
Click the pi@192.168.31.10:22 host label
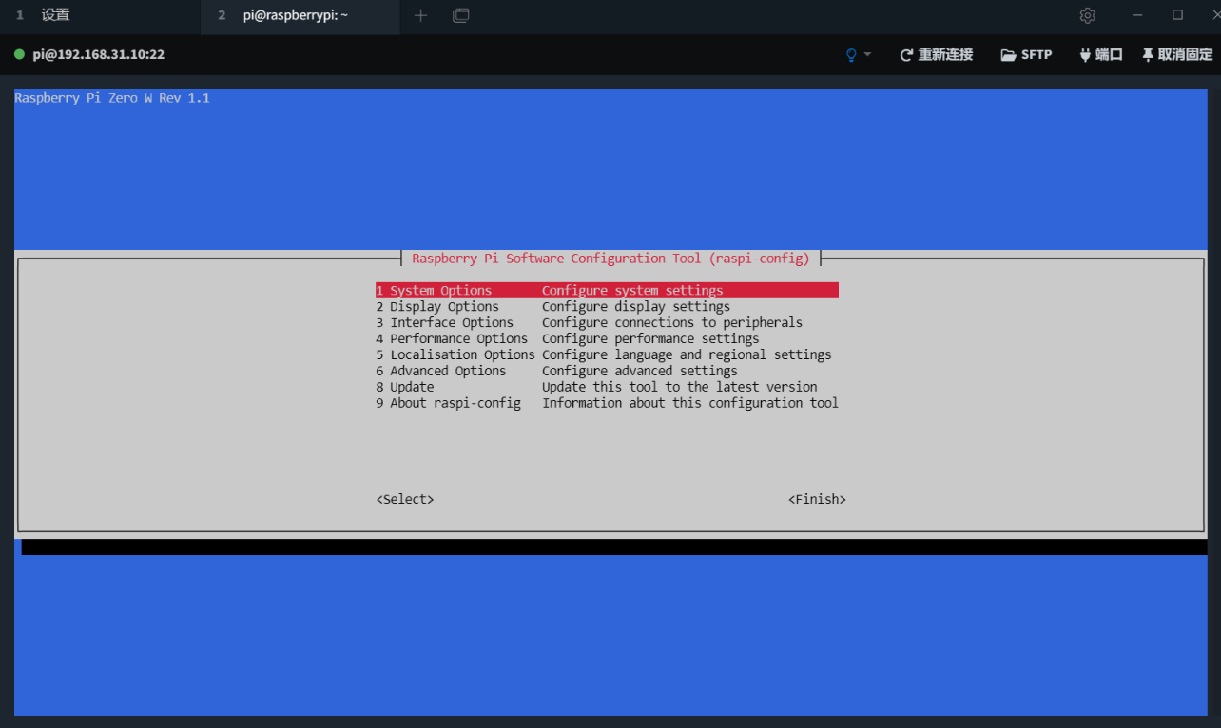pos(99,55)
